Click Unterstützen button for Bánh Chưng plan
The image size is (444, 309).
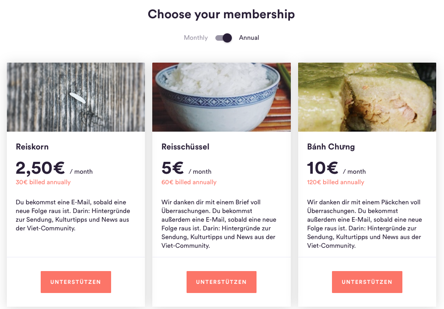click(x=367, y=282)
